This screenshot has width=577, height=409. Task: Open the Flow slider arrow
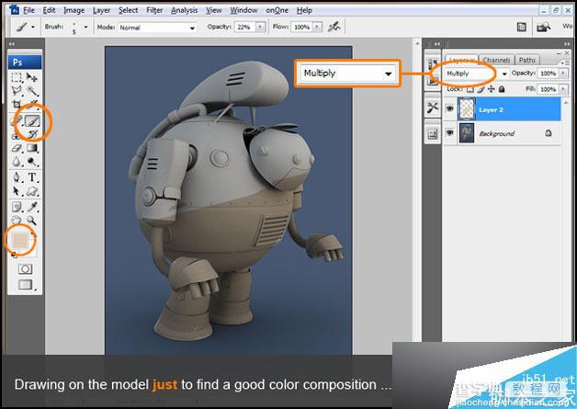[317, 27]
